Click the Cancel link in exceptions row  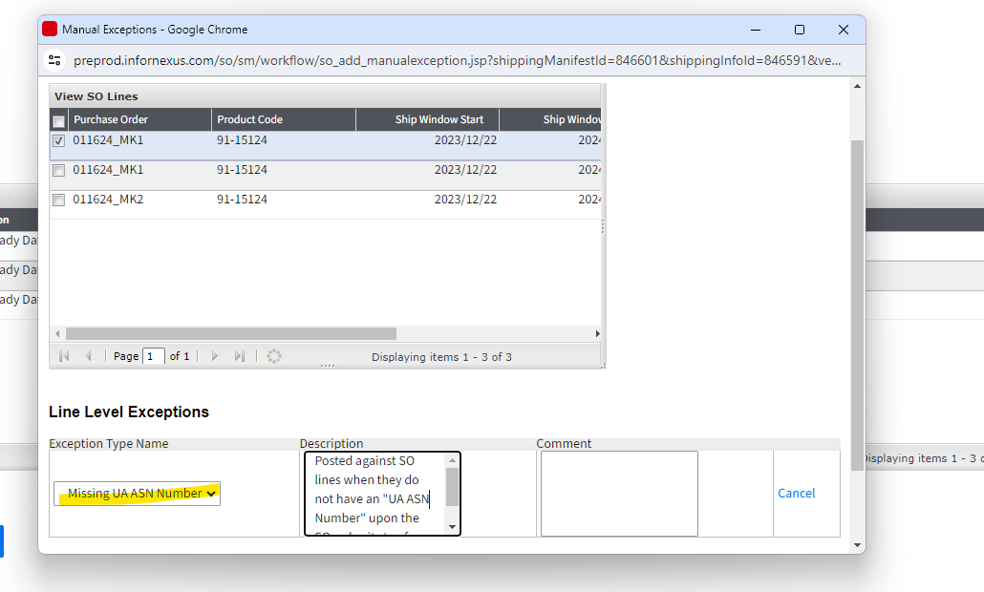(x=797, y=493)
